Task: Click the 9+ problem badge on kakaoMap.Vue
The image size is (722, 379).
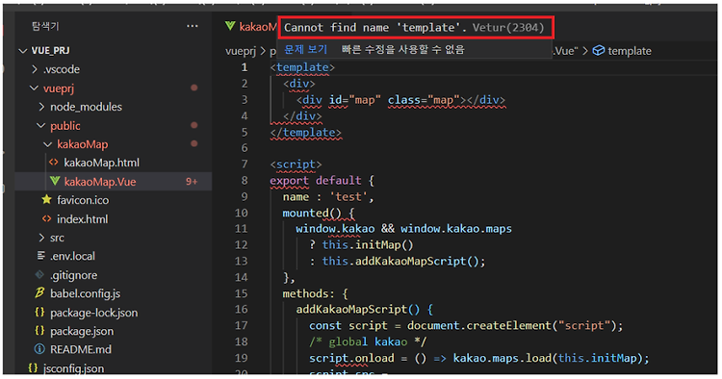Action: click(192, 182)
